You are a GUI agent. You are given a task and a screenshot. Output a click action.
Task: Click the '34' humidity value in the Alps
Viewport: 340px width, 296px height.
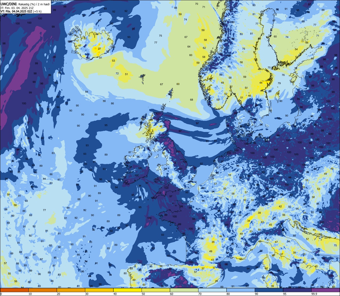coord(249,221)
